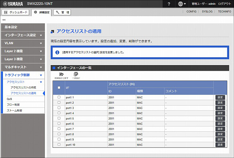This screenshot has height=158, width=234.
Task: Click the 種類 column header
Action: coord(150,91)
